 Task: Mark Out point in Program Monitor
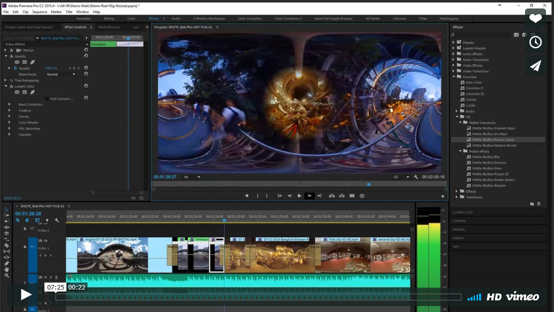[267, 196]
